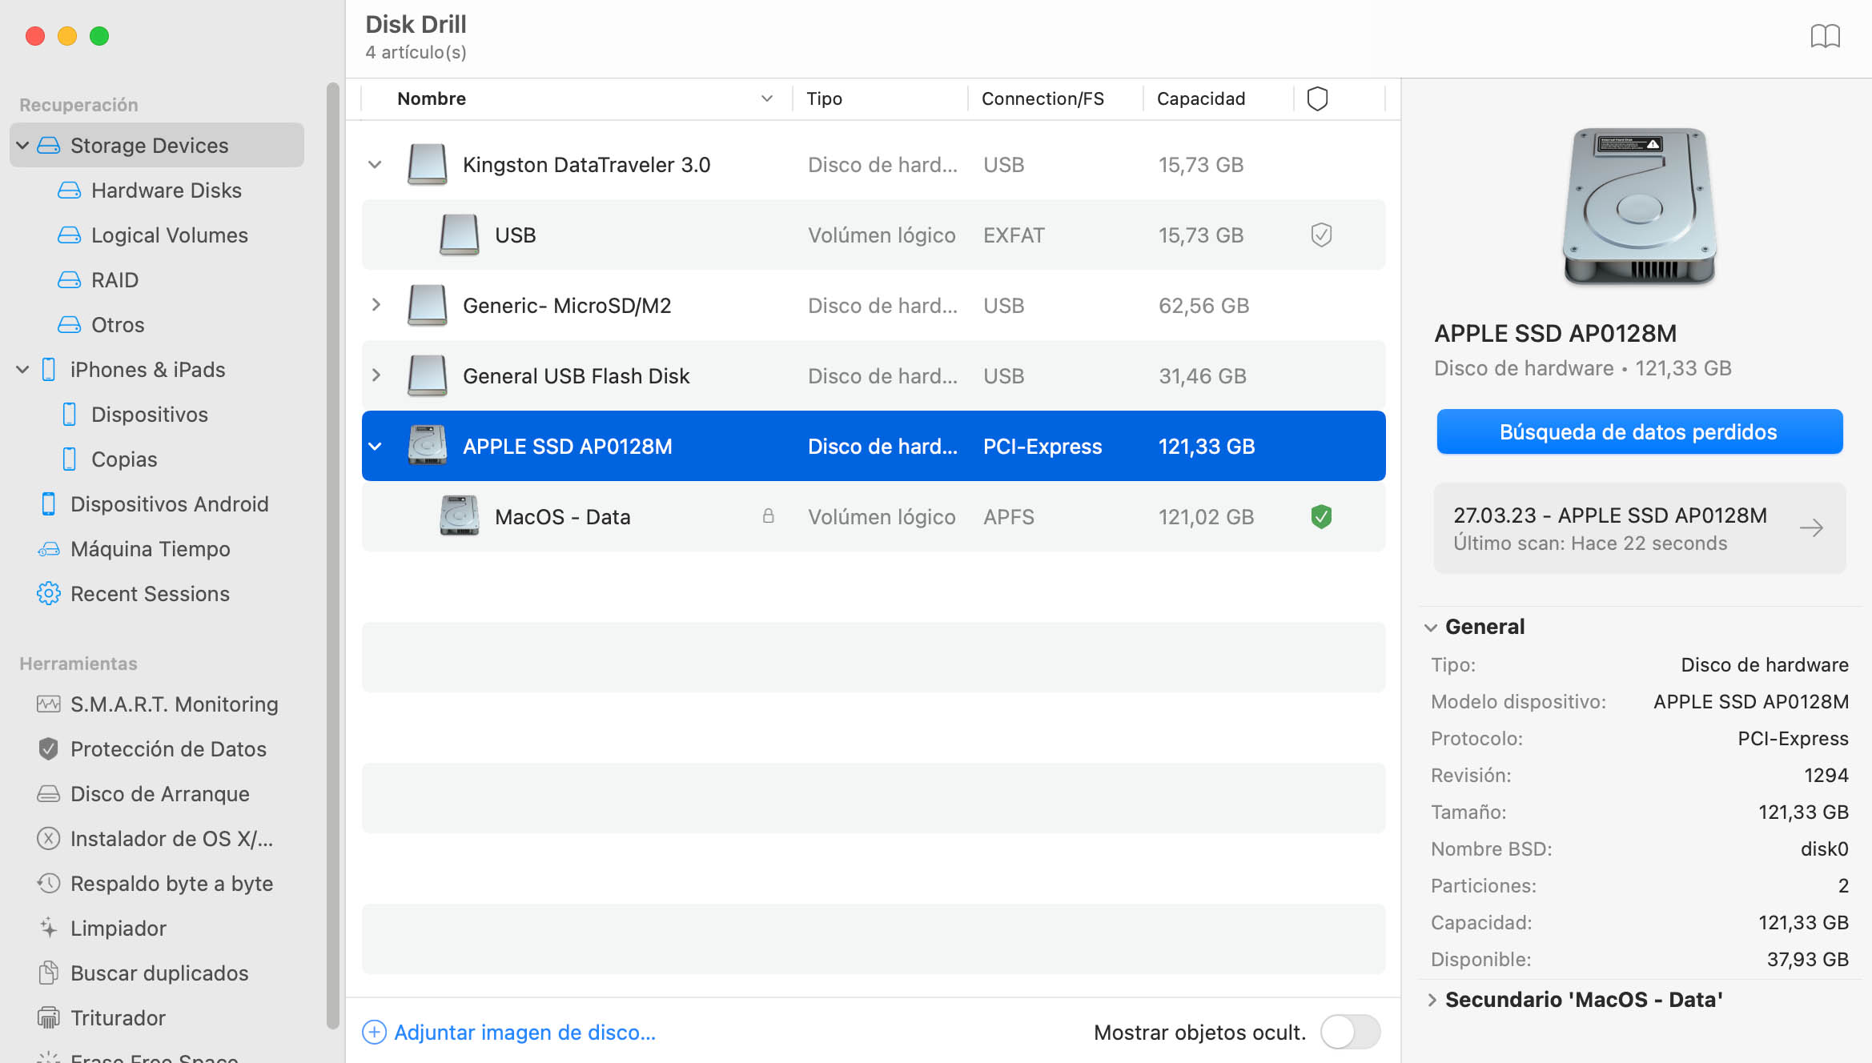Viewport: 1872px width, 1063px height.
Task: Click the arrow on the last scan card
Action: [x=1811, y=527]
